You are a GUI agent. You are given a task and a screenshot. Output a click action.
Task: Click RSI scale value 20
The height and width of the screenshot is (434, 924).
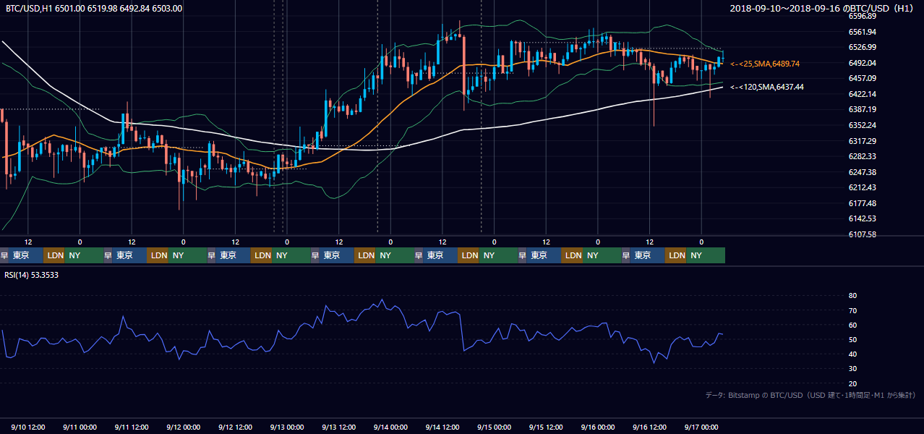tap(852, 383)
